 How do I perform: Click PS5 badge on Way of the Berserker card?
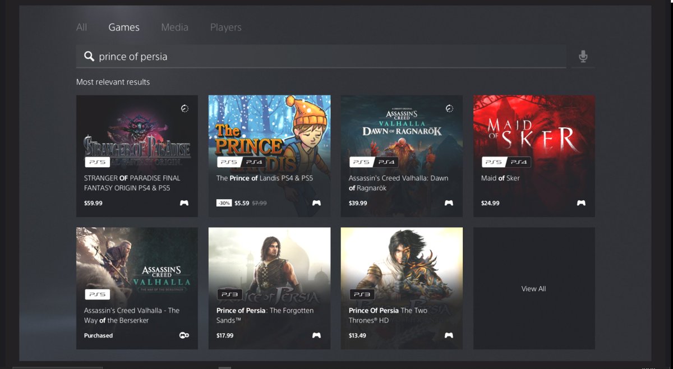click(x=97, y=294)
